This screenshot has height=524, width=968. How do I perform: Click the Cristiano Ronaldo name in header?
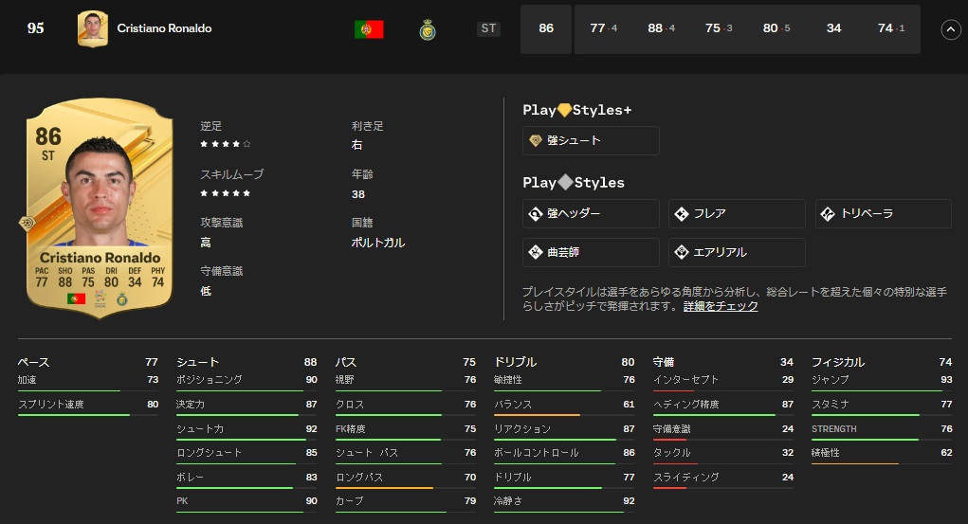(164, 28)
